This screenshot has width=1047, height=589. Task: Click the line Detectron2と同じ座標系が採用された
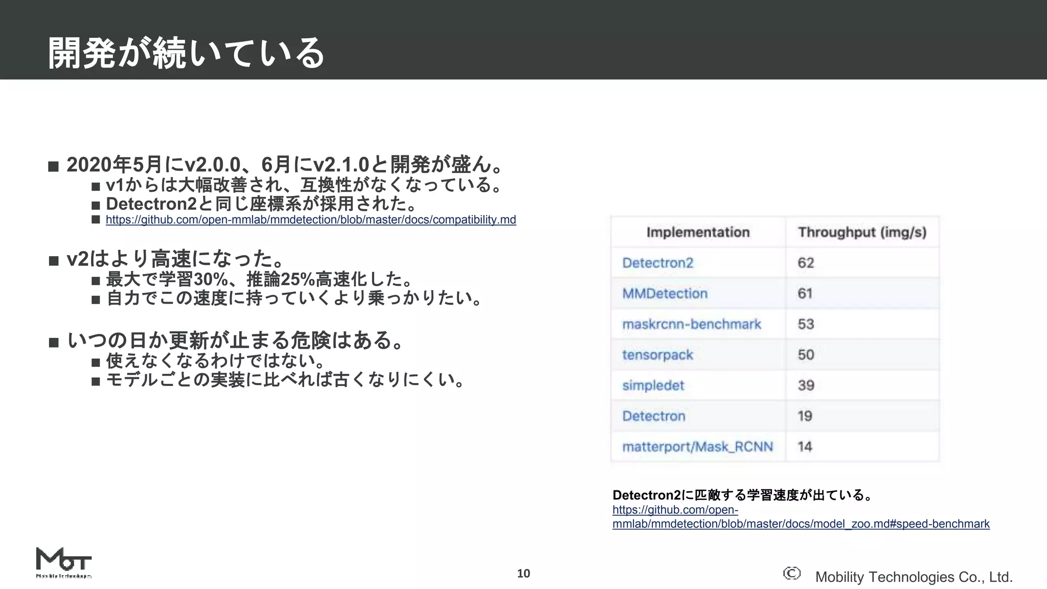click(262, 204)
